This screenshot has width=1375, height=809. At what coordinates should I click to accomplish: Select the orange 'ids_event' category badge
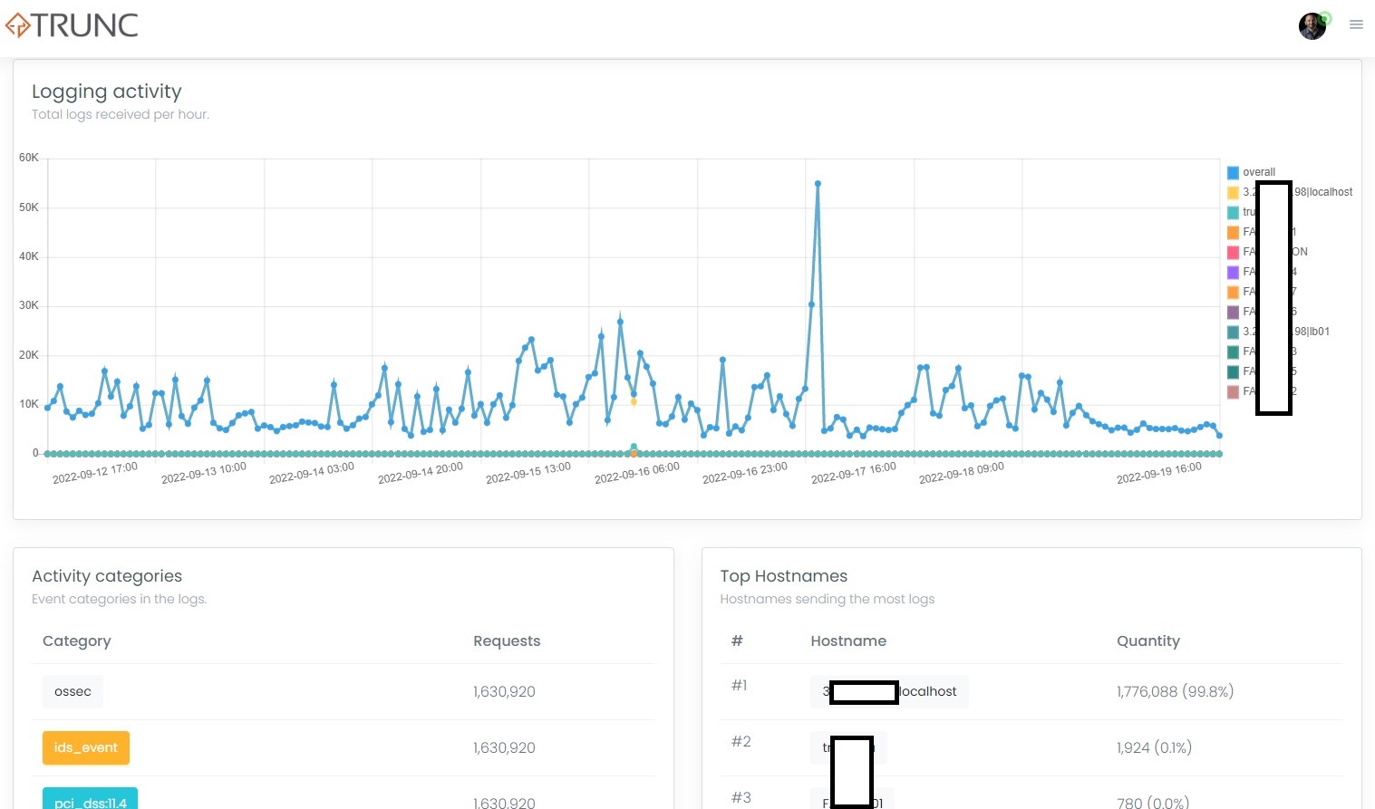(x=85, y=747)
